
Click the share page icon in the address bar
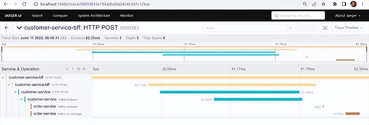tap(314, 4)
